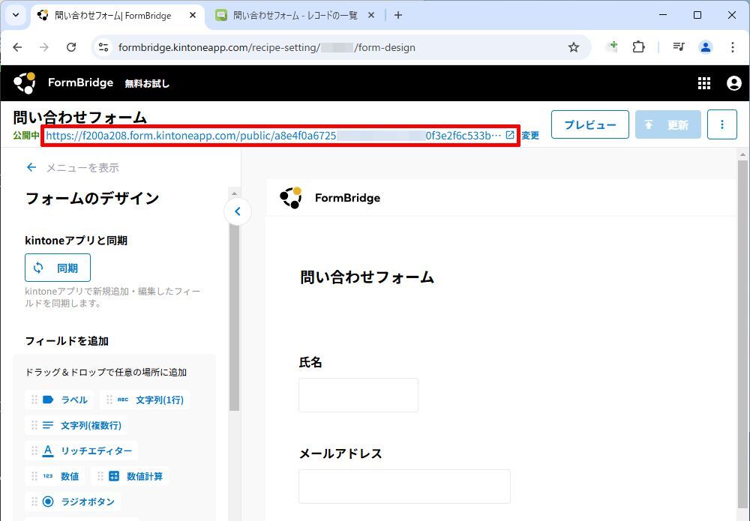
Task: Click the form preview's vertical scrollbar
Action: click(742, 334)
